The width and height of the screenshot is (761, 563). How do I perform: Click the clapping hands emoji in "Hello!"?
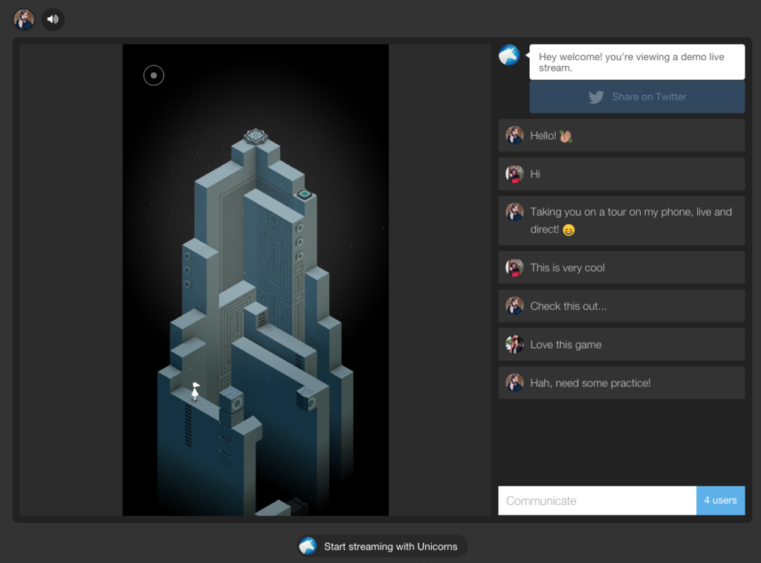pos(566,136)
